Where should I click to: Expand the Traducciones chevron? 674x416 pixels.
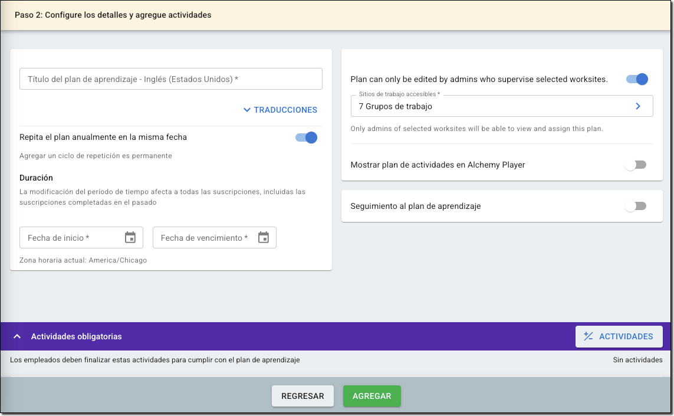(246, 110)
